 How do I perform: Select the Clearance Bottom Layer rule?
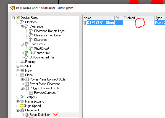pos(50,31)
